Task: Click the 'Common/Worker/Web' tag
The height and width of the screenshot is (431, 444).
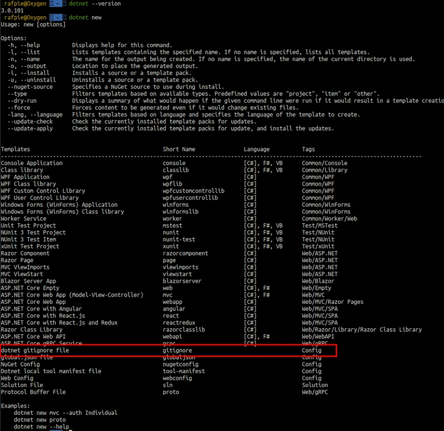Action: [329, 219]
